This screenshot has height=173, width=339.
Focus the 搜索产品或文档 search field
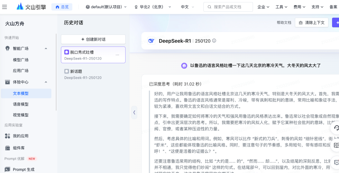click(x=228, y=7)
